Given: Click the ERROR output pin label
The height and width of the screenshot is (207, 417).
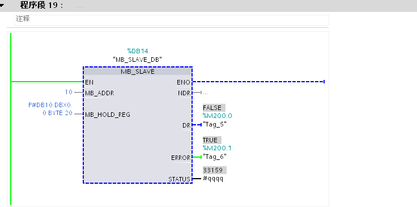Looking at the screenshot, I should coord(181,158).
